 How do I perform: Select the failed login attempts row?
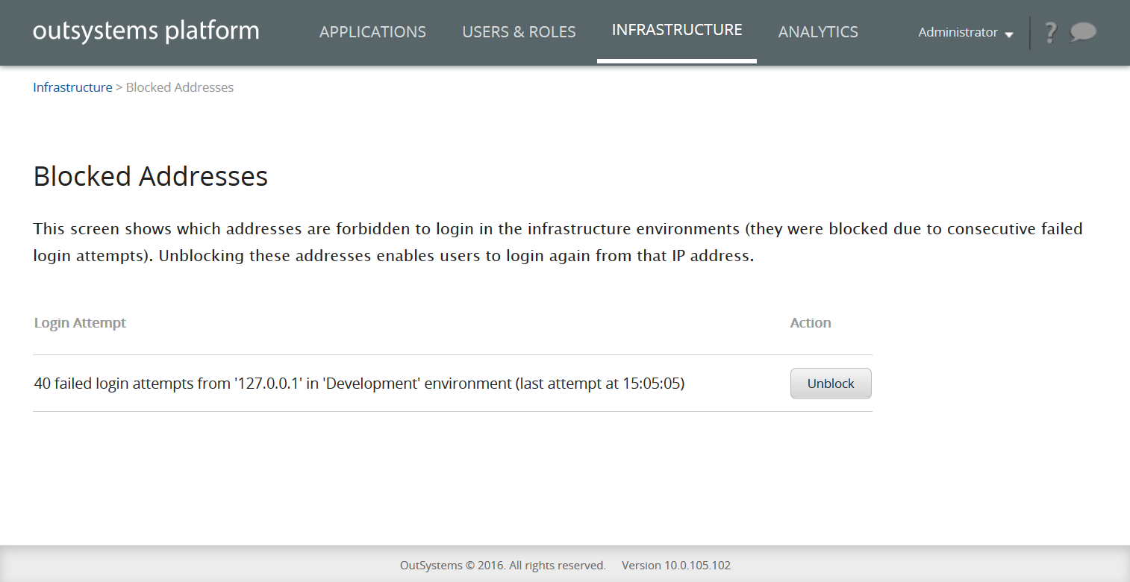359,383
